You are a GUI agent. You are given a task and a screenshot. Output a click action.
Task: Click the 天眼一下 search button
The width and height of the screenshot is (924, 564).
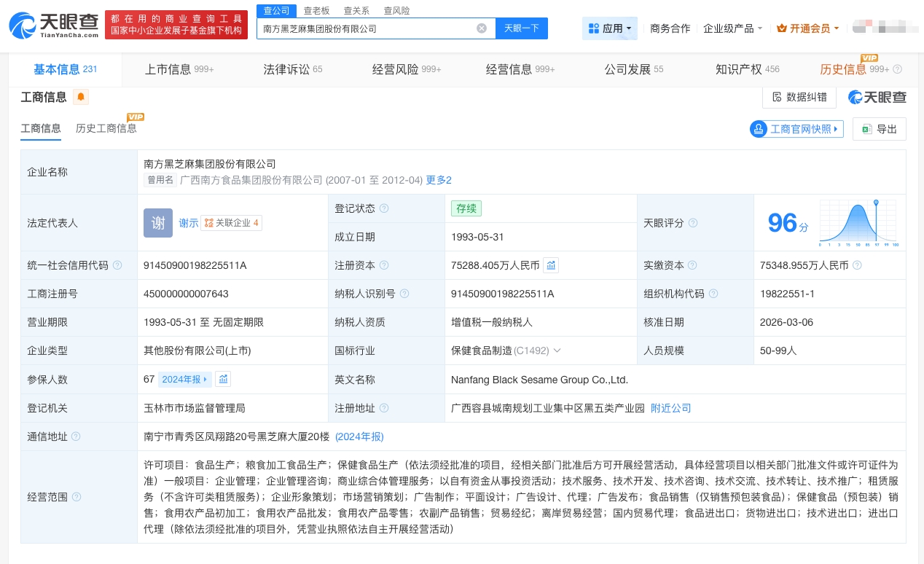[522, 28]
